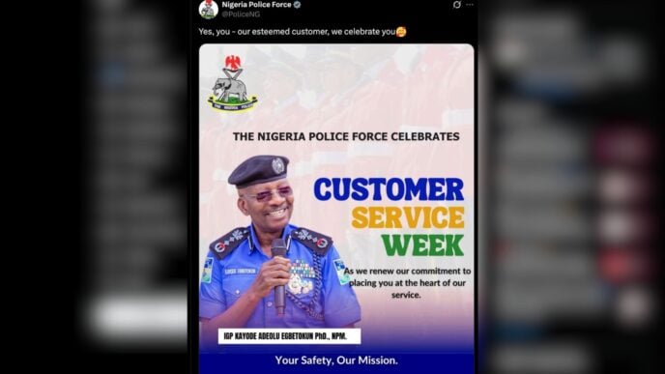Click the blue CUSTOMER word
The width and height of the screenshot is (665, 374).
click(389, 189)
